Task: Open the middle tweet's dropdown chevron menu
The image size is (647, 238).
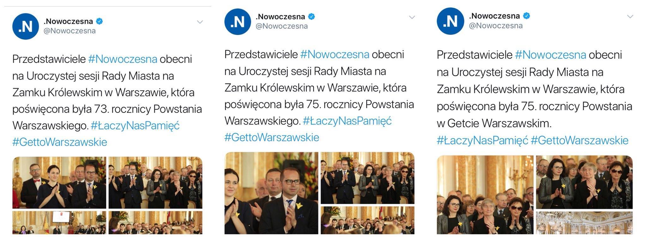Action: 412,17
